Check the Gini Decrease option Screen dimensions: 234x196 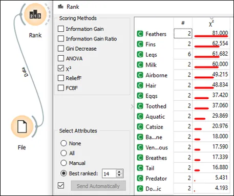pos(61,49)
